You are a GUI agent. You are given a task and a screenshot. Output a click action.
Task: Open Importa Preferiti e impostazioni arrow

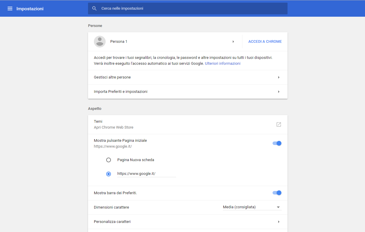point(278,92)
